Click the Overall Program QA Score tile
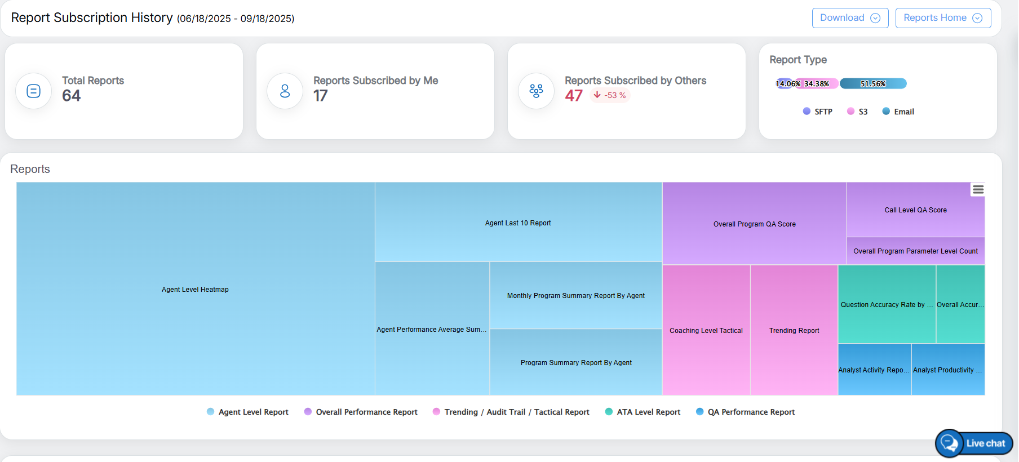1019x462 pixels. (x=754, y=224)
